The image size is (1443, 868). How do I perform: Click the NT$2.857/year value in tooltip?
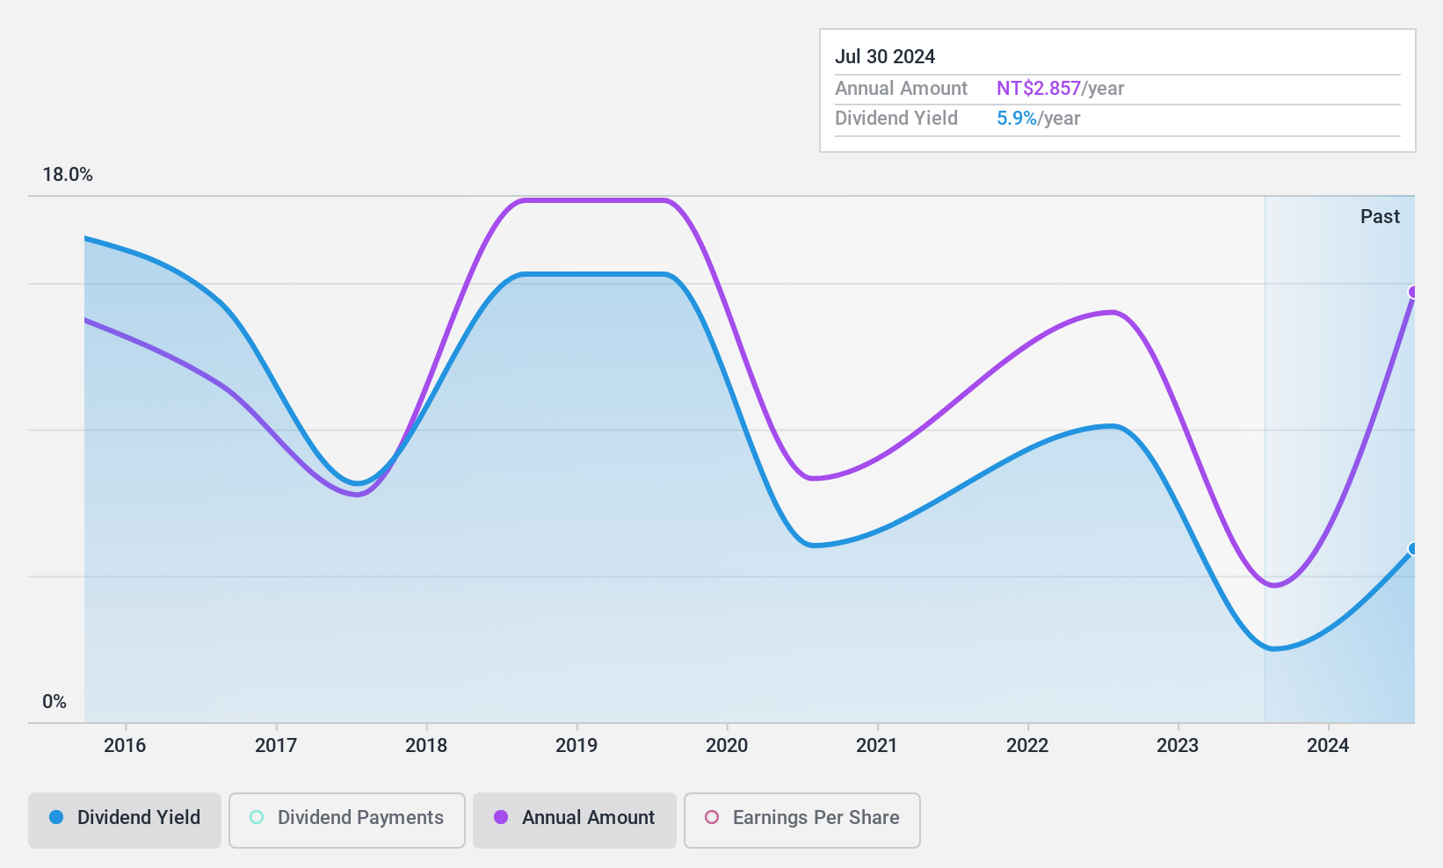(x=1061, y=89)
